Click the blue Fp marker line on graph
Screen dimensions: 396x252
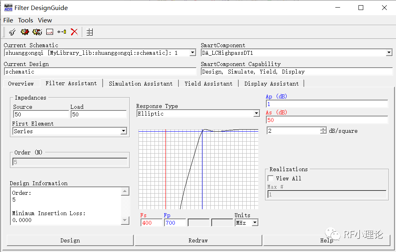(x=202, y=169)
